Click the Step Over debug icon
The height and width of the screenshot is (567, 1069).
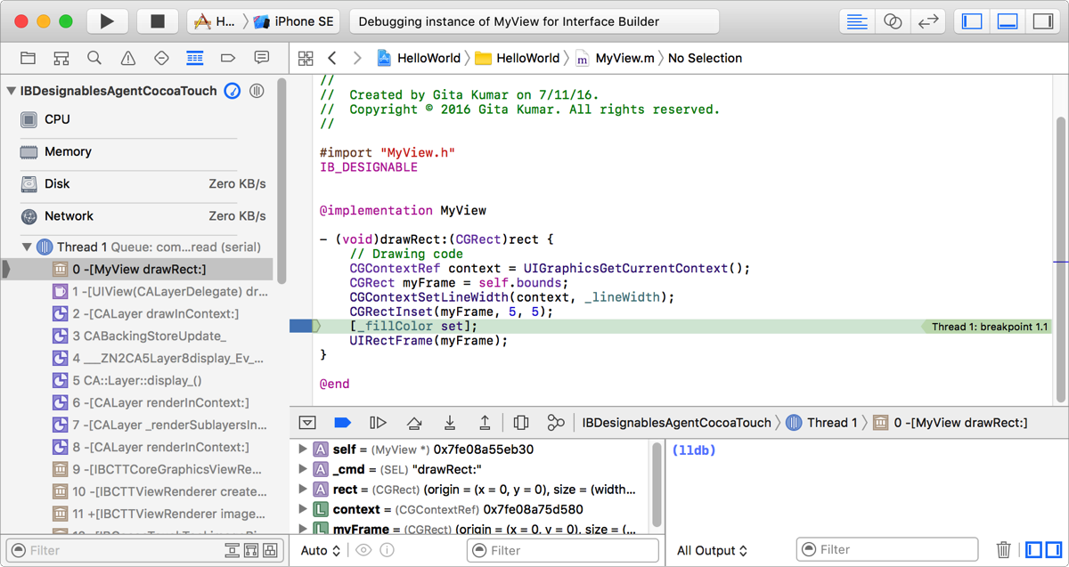tap(414, 423)
